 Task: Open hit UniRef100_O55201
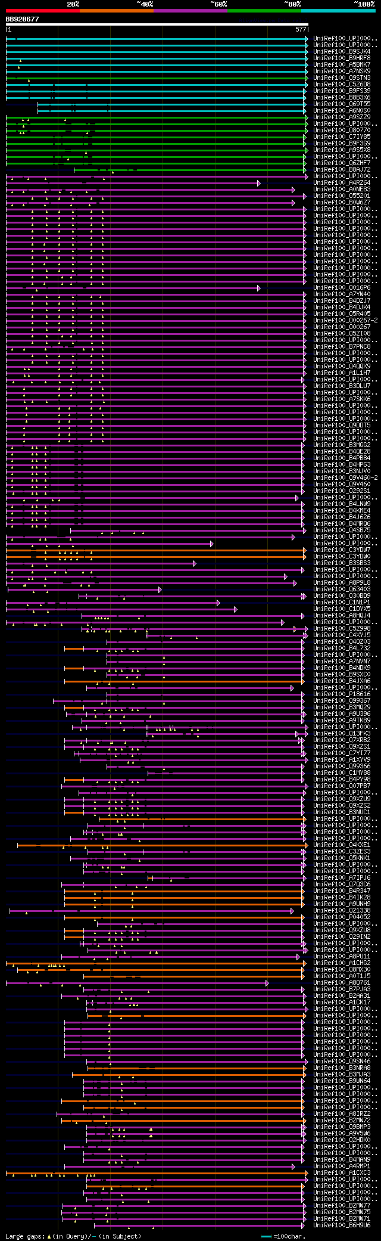coord(342,196)
